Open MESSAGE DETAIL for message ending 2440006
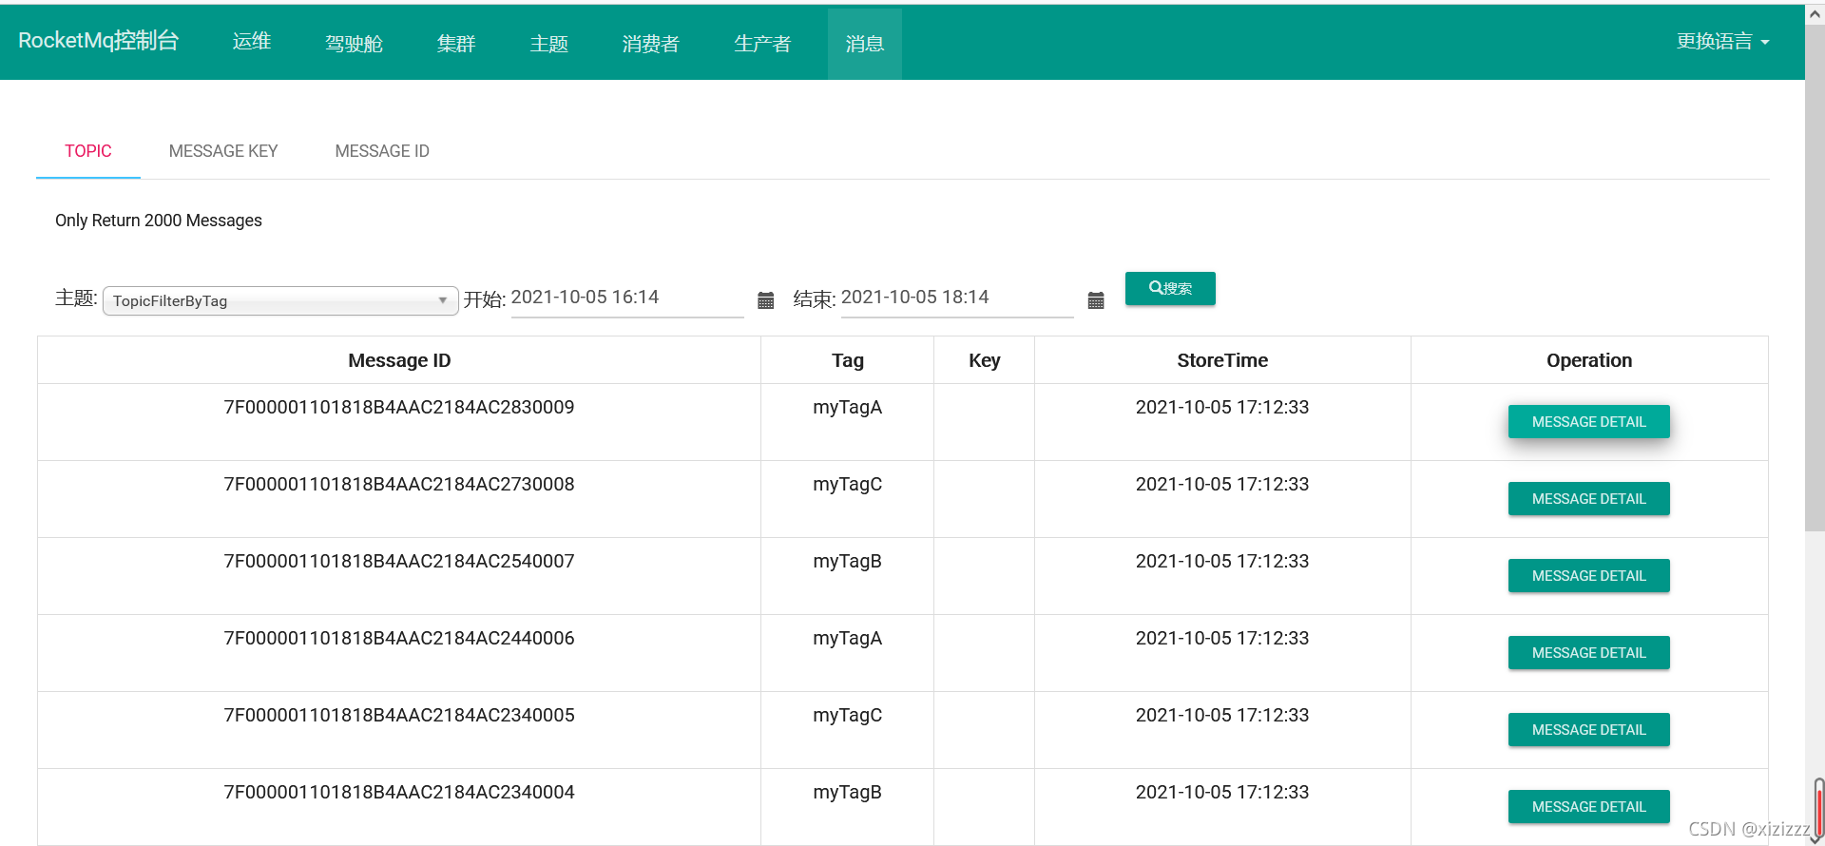 pos(1589,653)
